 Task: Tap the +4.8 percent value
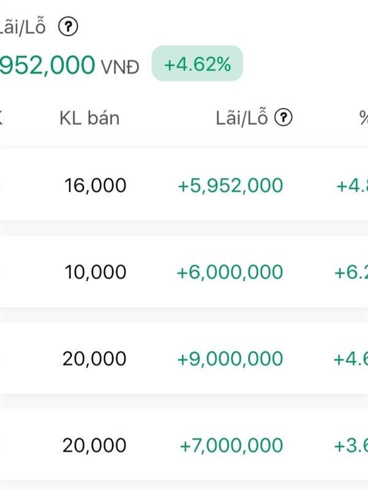point(352,185)
